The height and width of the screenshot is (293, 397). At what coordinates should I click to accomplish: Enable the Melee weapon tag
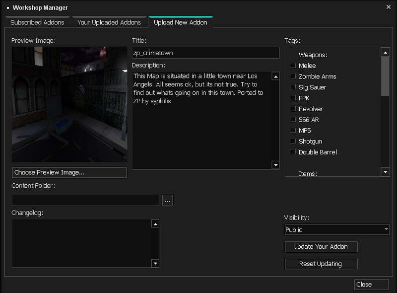click(293, 66)
